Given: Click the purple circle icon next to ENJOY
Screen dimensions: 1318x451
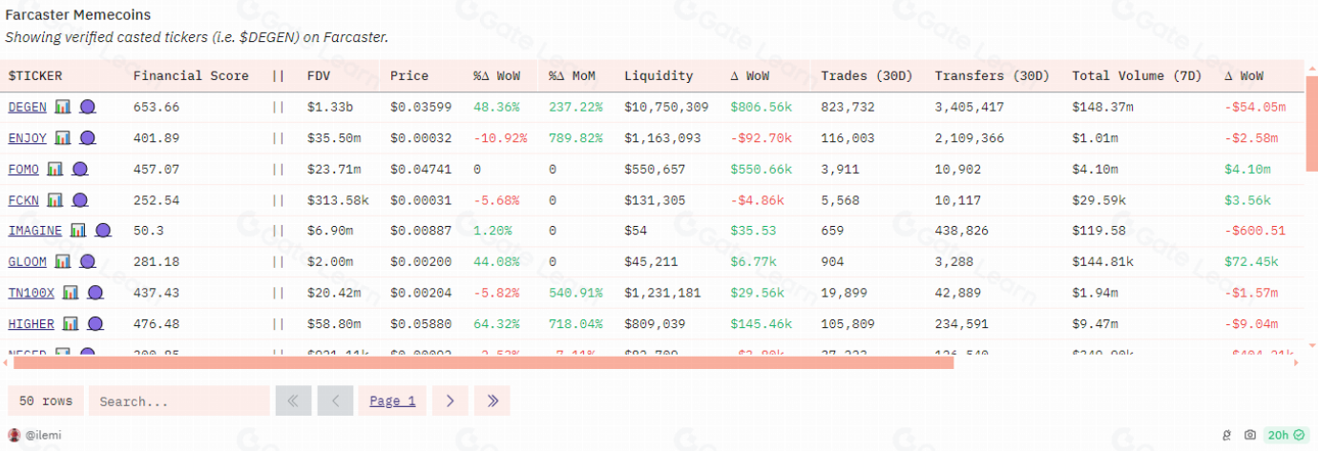Looking at the screenshot, I should (x=87, y=138).
